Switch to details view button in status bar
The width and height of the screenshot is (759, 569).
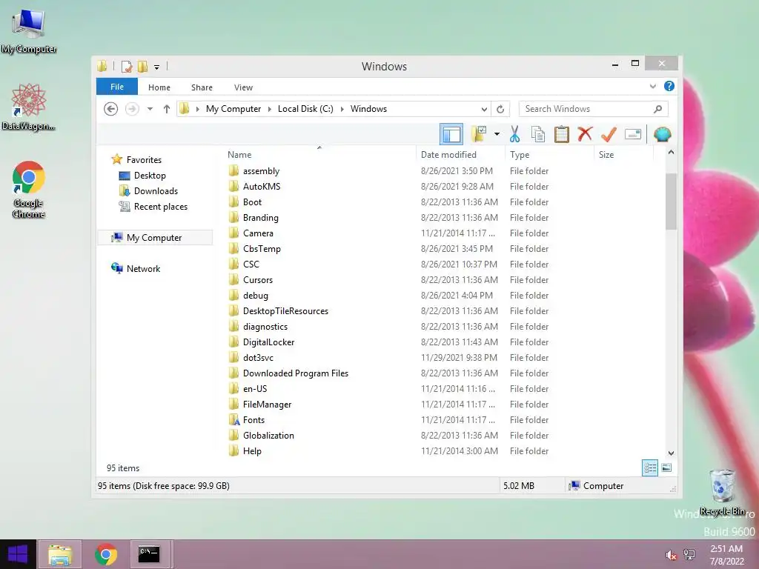pyautogui.click(x=649, y=467)
